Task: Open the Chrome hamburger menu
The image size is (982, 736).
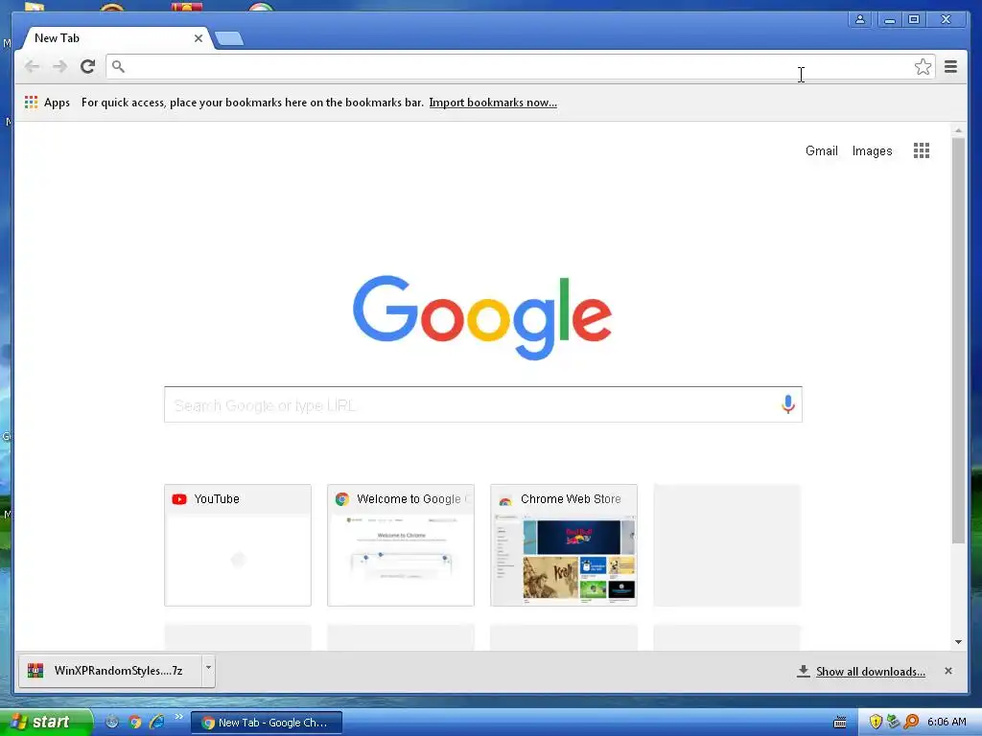Action: [950, 66]
